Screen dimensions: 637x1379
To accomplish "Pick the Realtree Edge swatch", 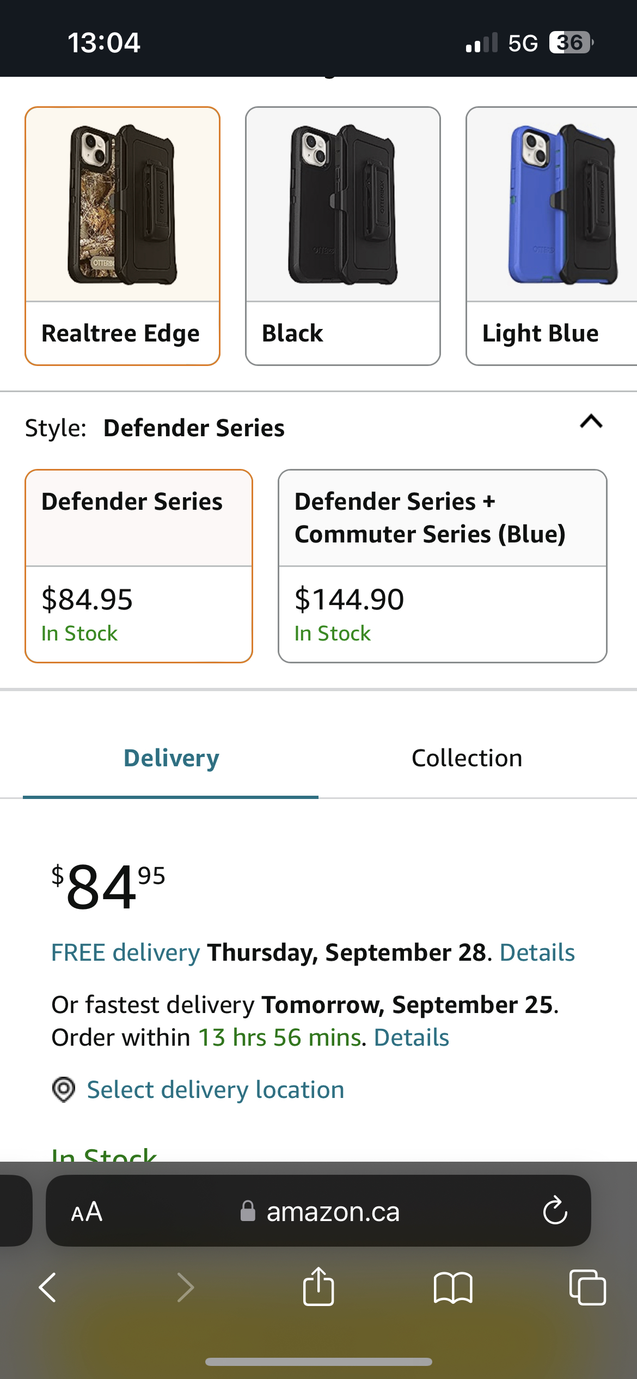I will pos(122,234).
